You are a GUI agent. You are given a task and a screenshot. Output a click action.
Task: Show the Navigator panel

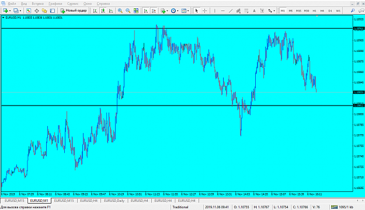(44, 10)
